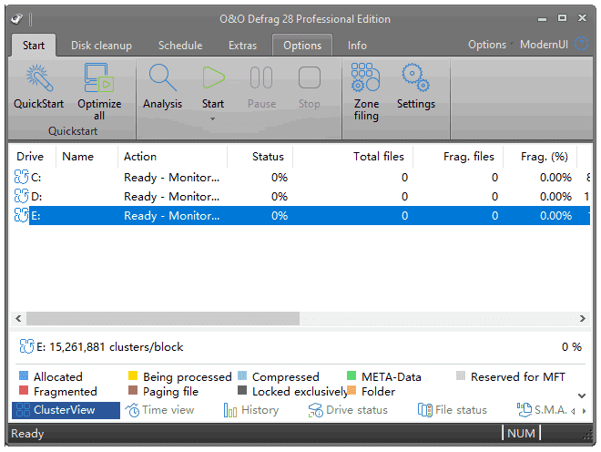Click the help icon beside ModernUI
Screen dimensions: 601x452
580,44
